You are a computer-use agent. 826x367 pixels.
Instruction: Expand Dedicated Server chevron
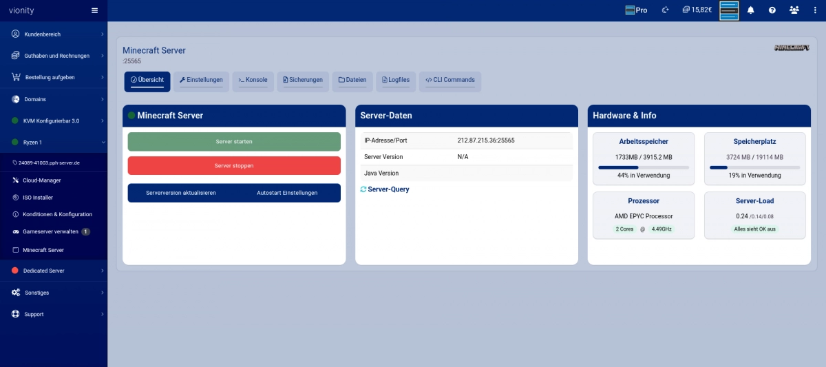pos(102,271)
